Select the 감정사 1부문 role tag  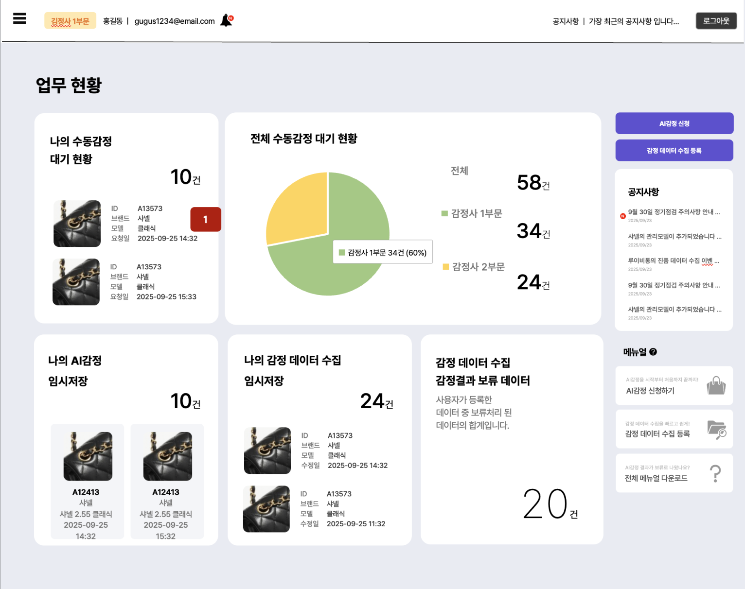70,21
